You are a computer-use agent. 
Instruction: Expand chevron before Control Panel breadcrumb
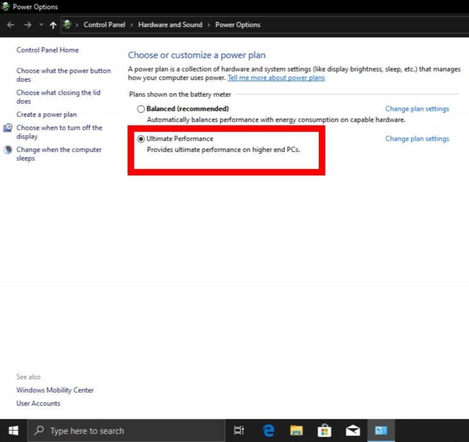point(77,25)
